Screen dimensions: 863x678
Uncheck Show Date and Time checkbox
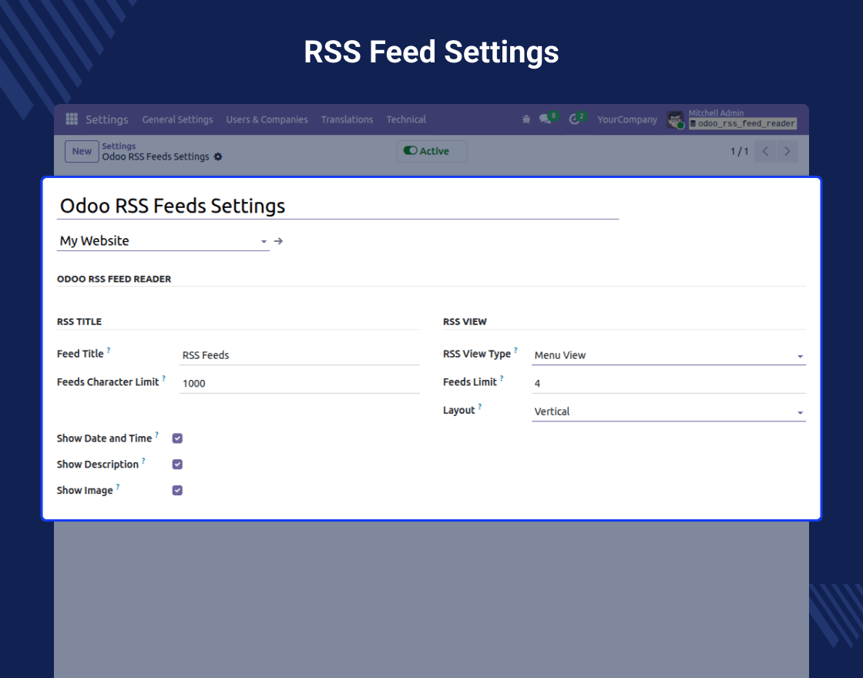(177, 438)
